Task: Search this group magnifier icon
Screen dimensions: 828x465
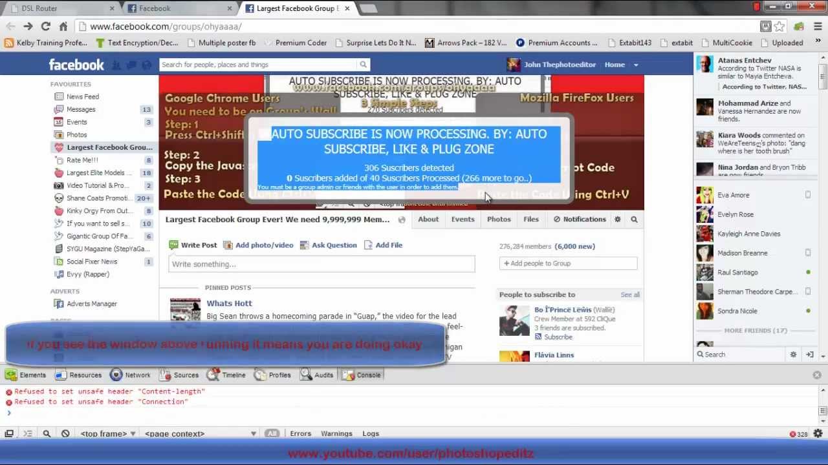Action: pos(634,220)
